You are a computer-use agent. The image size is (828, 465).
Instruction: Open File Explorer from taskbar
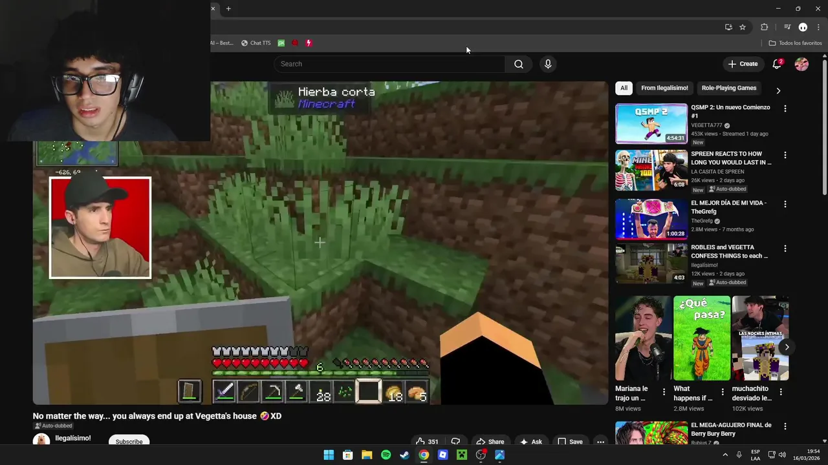click(x=367, y=455)
